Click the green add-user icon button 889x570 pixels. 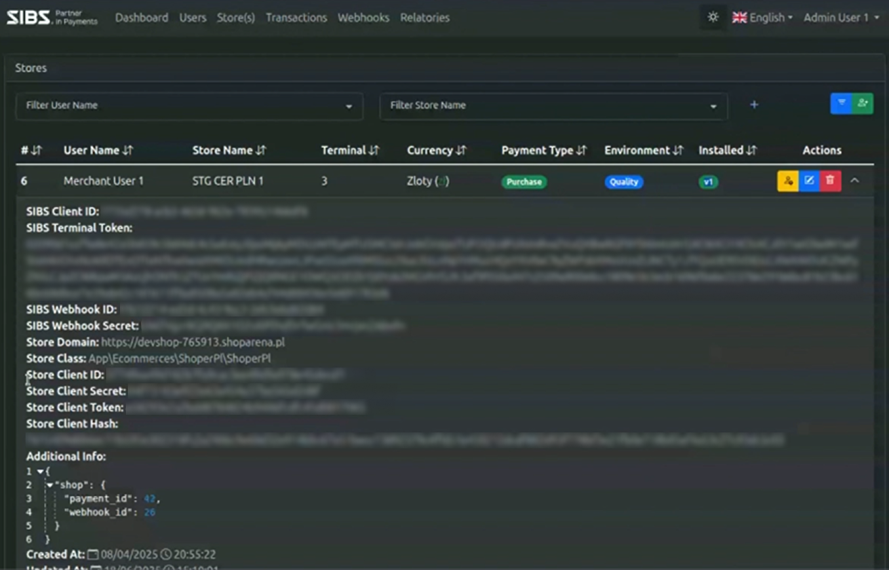(x=862, y=104)
